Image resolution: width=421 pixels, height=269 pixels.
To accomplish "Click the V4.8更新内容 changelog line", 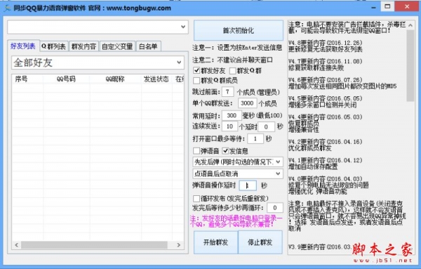I will (325, 43).
